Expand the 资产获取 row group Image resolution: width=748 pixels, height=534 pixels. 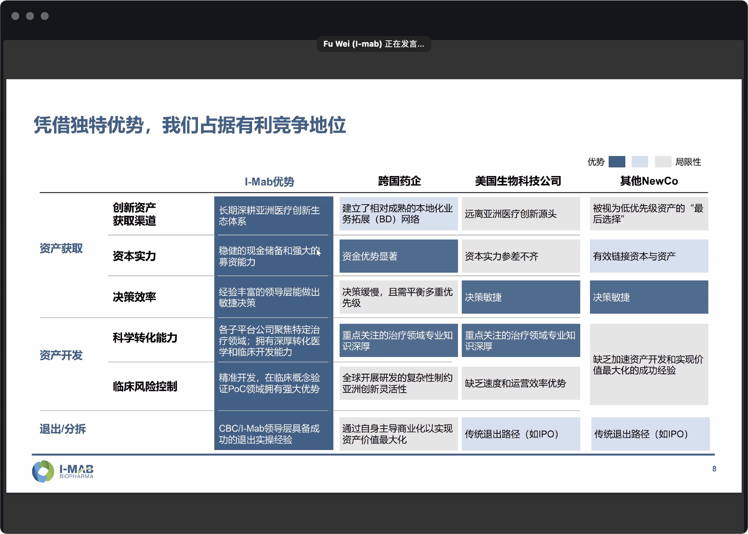tap(61, 248)
